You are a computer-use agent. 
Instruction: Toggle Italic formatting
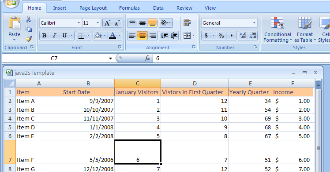pyautogui.click(x=54, y=36)
